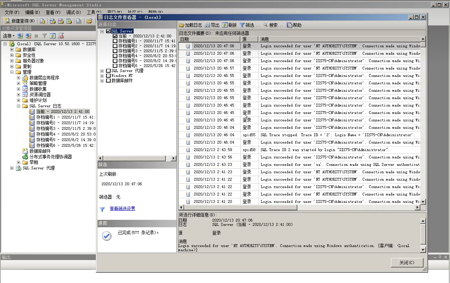Viewport: 450px width, 283px height.
Task: Collapse the 管理 folder in Object Explorer
Action: [12, 72]
